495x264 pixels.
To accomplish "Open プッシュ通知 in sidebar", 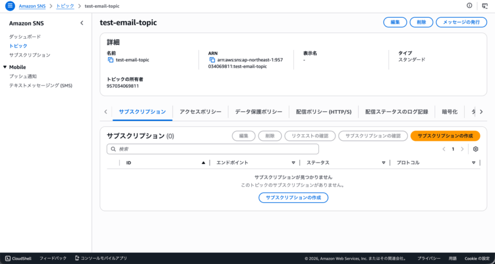I will click(x=23, y=76).
